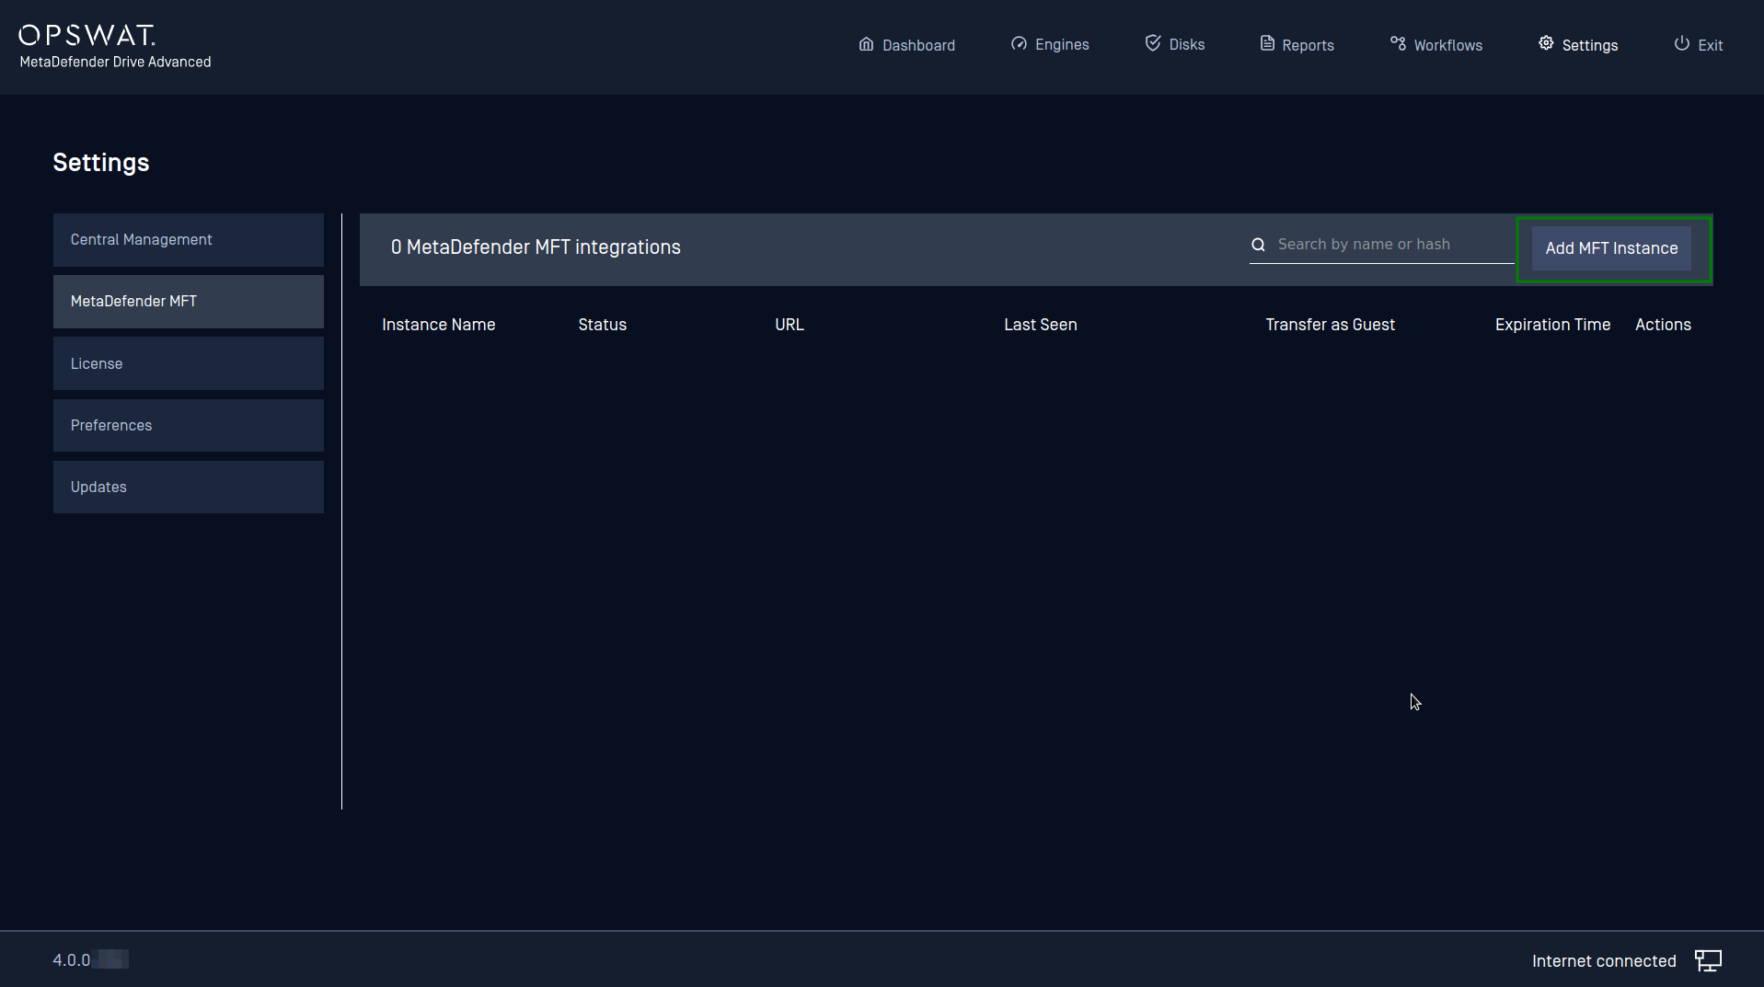
Task: Click the network computer status icon
Action: click(x=1708, y=960)
